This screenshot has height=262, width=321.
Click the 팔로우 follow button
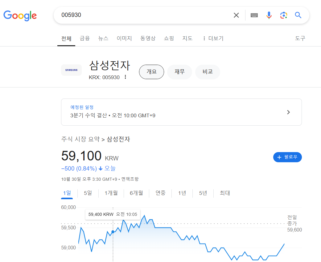point(287,157)
